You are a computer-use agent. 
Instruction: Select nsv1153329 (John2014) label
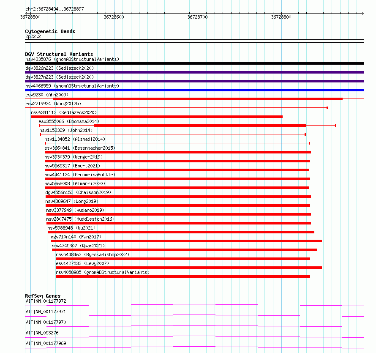[66, 130]
